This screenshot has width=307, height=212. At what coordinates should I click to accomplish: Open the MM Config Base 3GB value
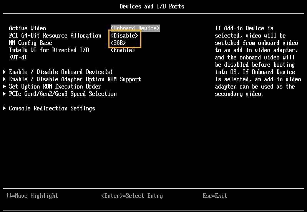118,43
